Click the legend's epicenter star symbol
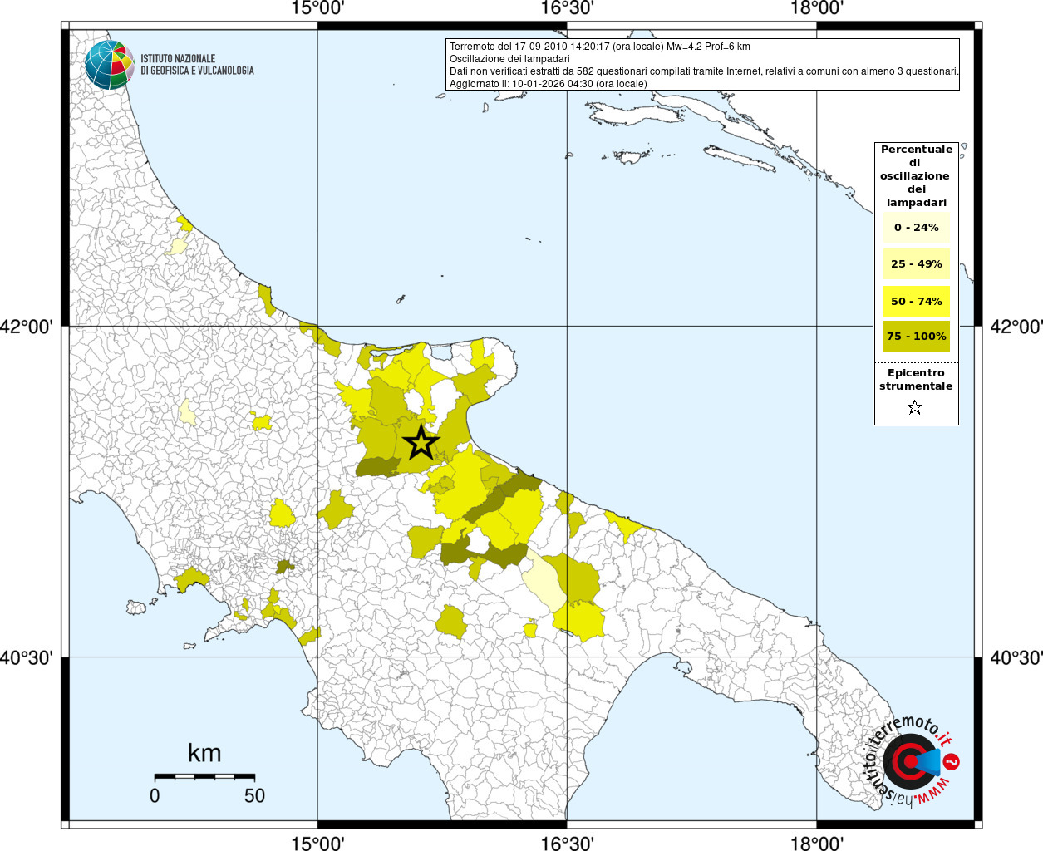Image resolution: width=1043 pixels, height=851 pixels. [915, 407]
